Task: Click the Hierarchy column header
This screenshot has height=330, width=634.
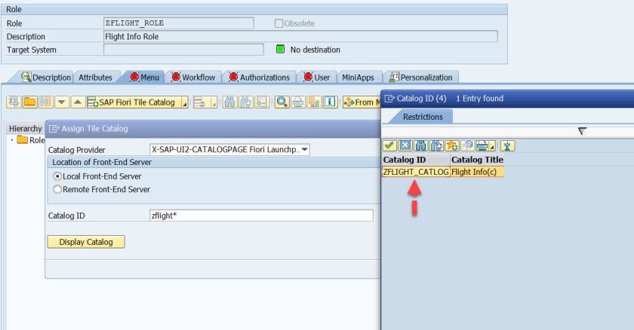Action: pyautogui.click(x=25, y=128)
